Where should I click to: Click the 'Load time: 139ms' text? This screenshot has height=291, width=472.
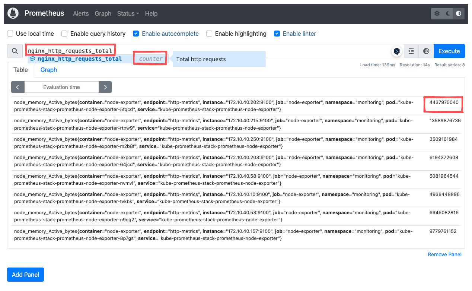[377, 65]
